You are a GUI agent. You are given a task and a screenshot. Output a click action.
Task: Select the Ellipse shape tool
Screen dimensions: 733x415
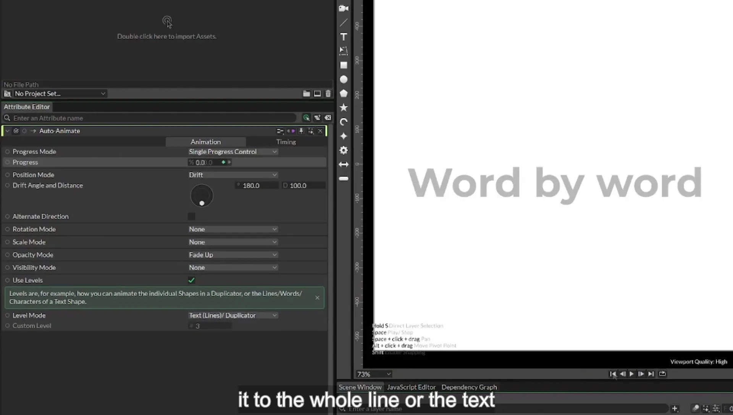[x=344, y=79]
